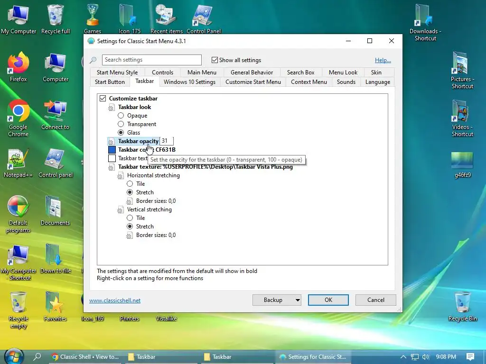Select the Recycle Bin desktop icon
The height and width of the screenshot is (364, 486).
[462, 307]
